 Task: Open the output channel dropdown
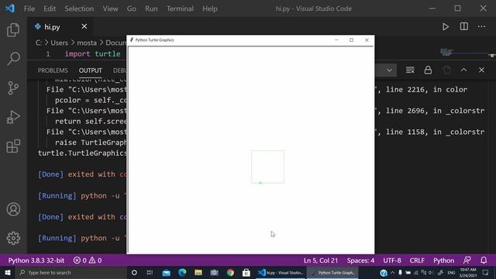pyautogui.click(x=389, y=71)
